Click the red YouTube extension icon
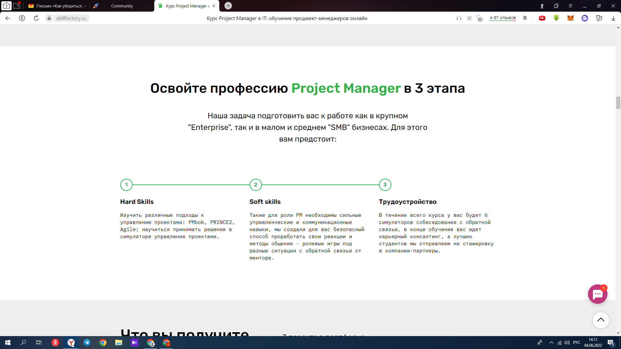The height and width of the screenshot is (349, 621). point(542,18)
